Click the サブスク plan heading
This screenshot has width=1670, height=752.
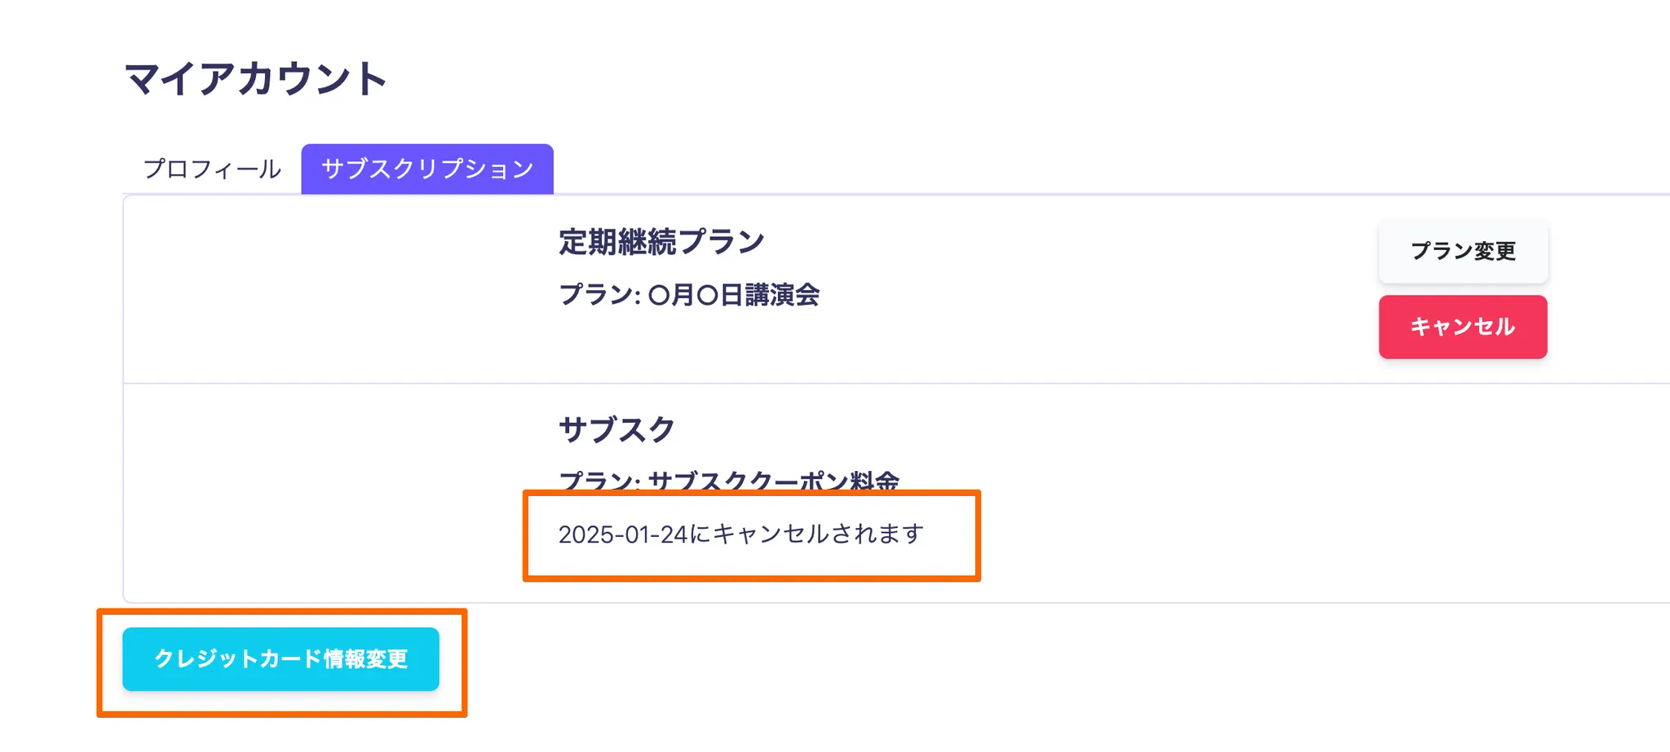[616, 429]
